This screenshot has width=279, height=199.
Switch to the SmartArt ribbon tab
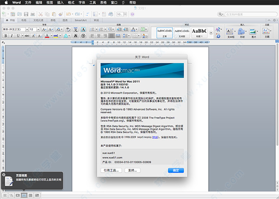80,20
